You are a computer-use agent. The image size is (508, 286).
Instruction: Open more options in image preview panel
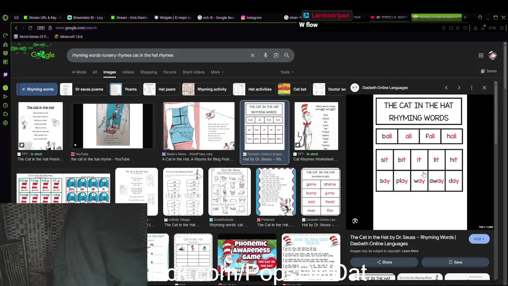click(471, 88)
